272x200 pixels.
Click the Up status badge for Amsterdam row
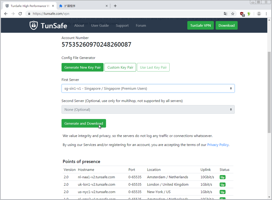(x=222, y=177)
